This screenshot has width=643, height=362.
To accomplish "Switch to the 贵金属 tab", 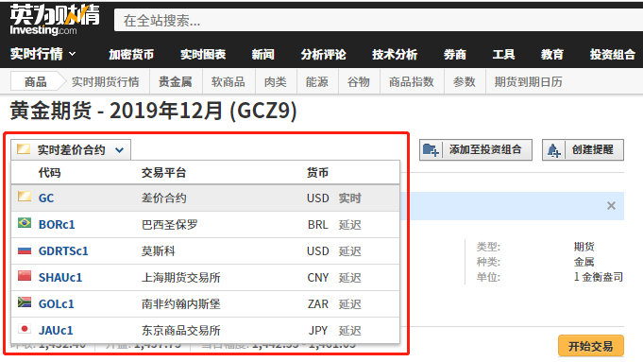I will 176,81.
